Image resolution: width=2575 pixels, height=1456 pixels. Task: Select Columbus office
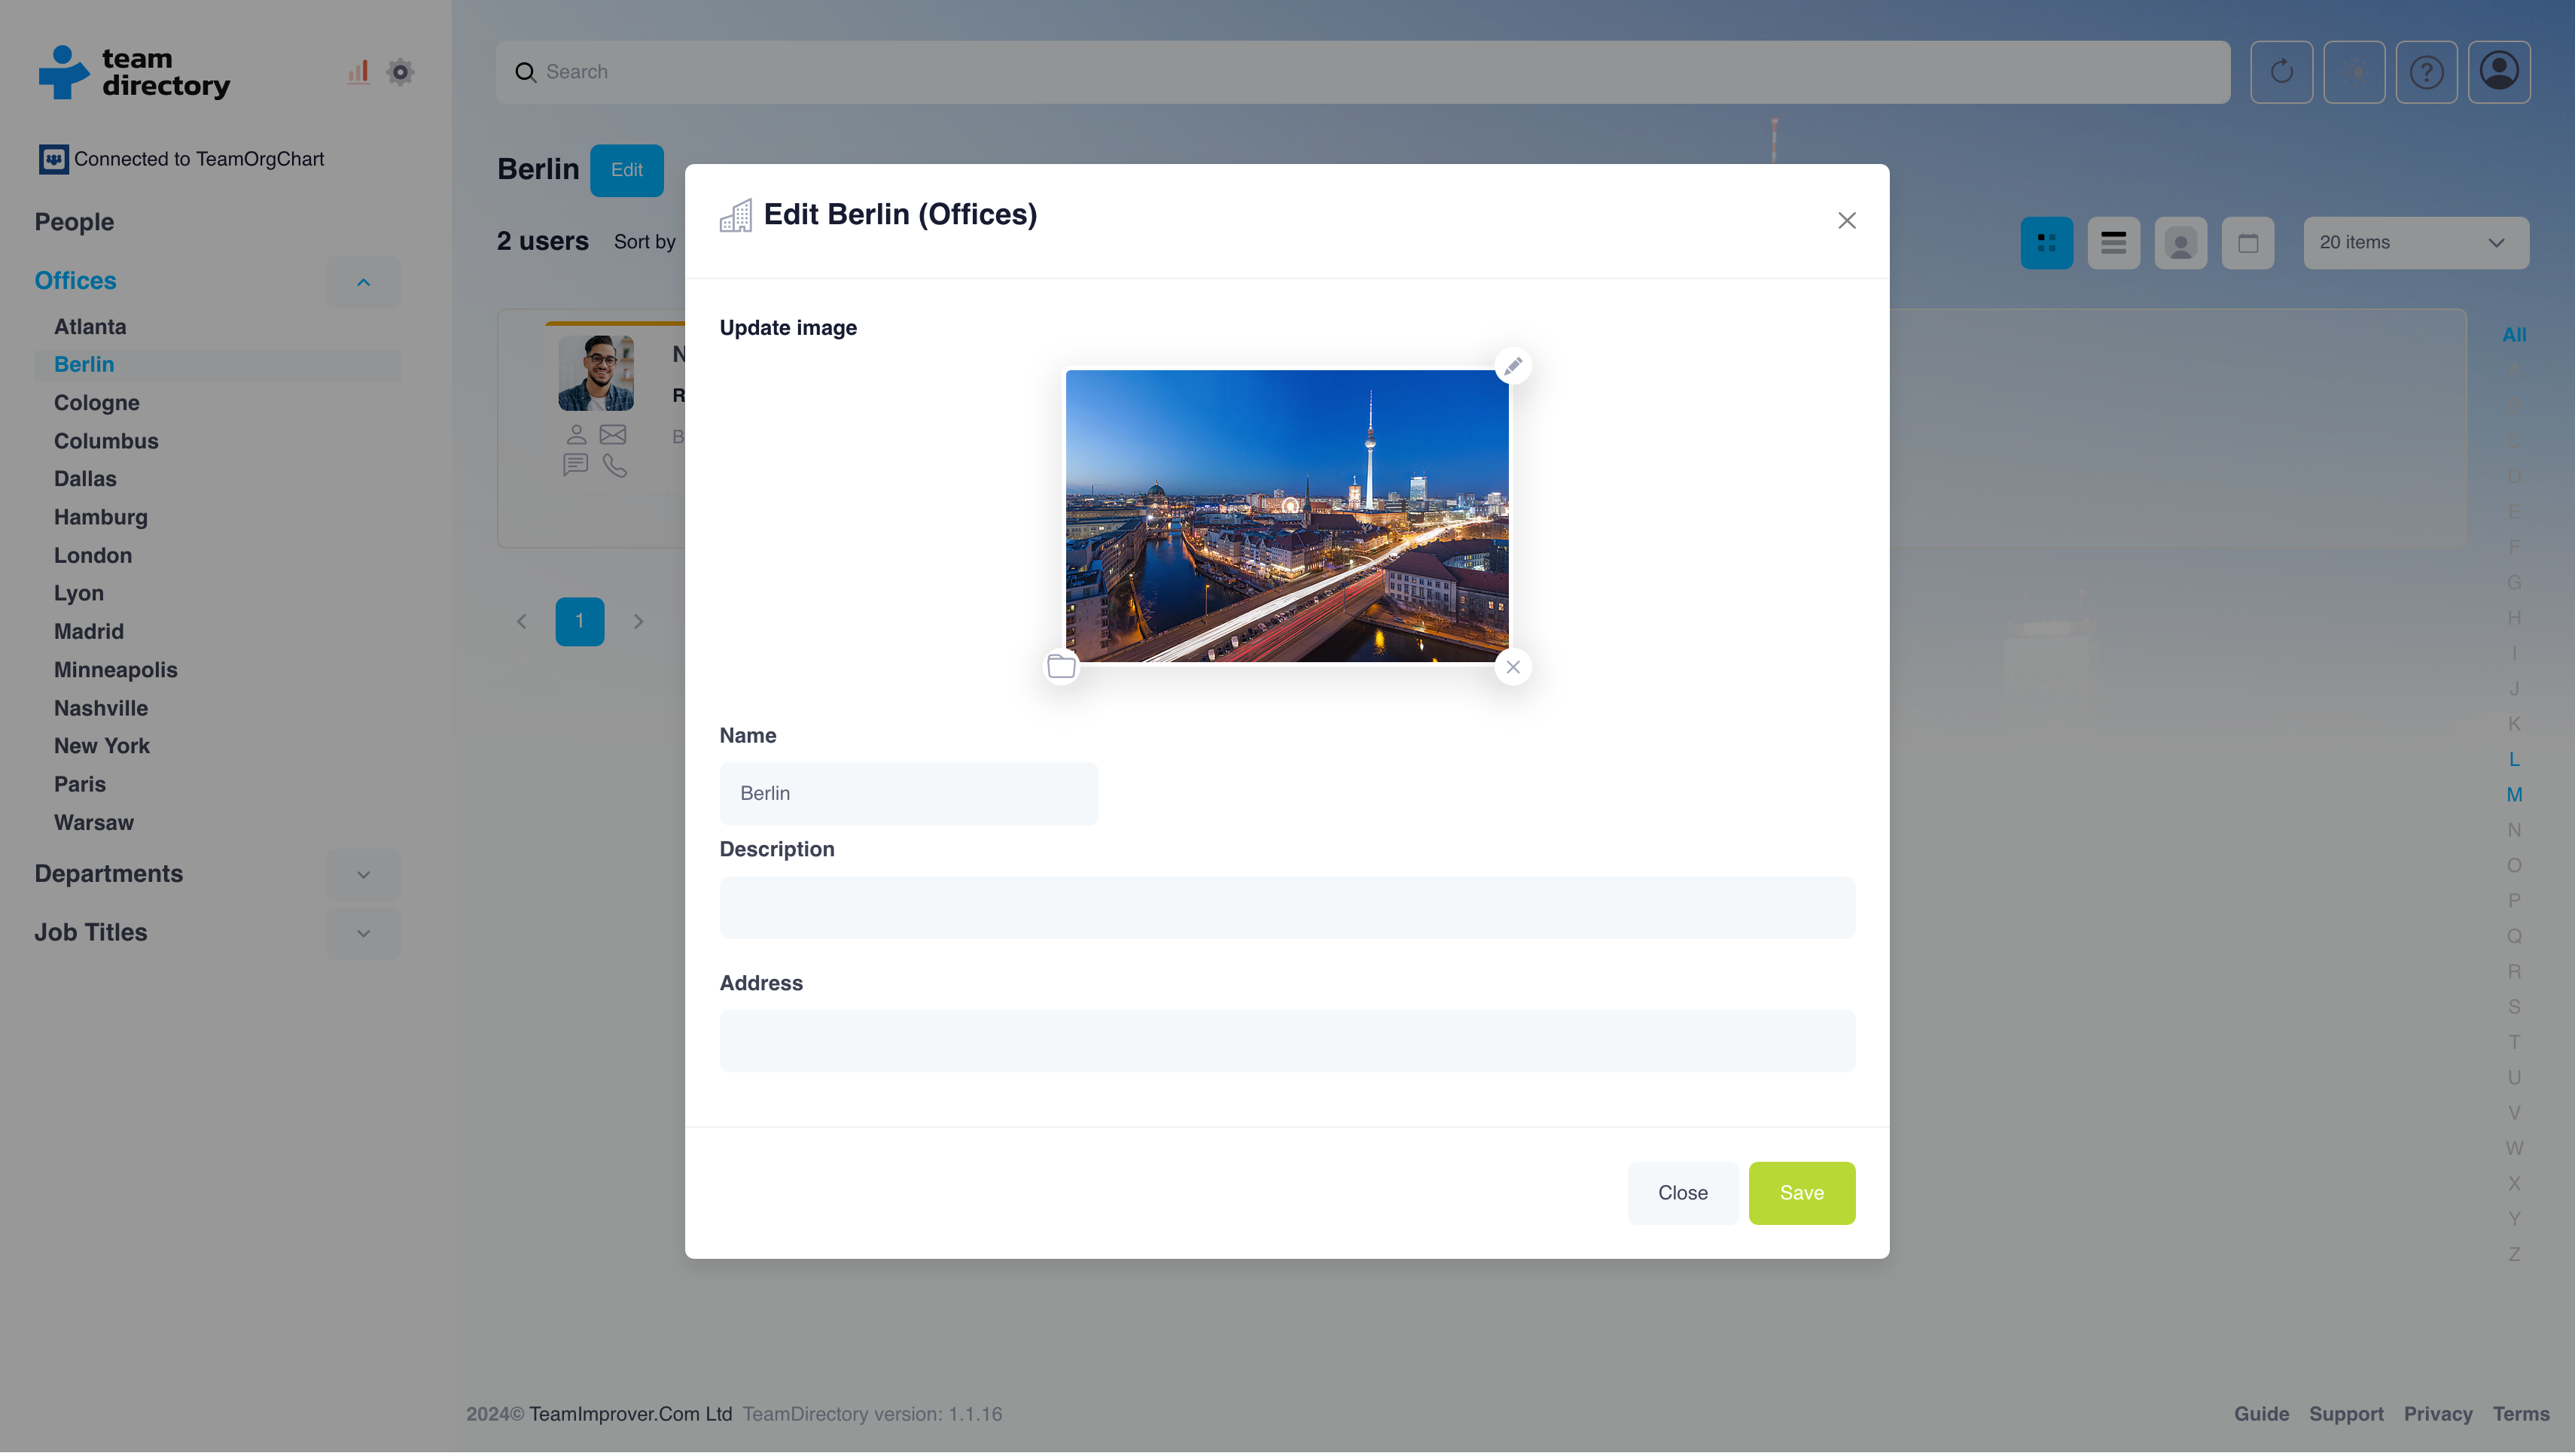(106, 441)
